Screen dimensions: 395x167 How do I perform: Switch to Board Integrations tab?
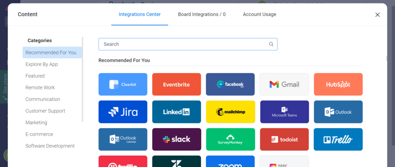tap(202, 14)
